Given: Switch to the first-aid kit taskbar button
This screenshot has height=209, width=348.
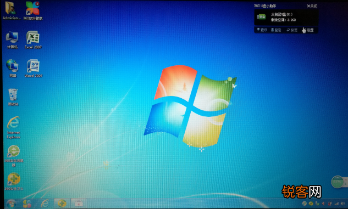Looking at the screenshot, I should [79, 204].
